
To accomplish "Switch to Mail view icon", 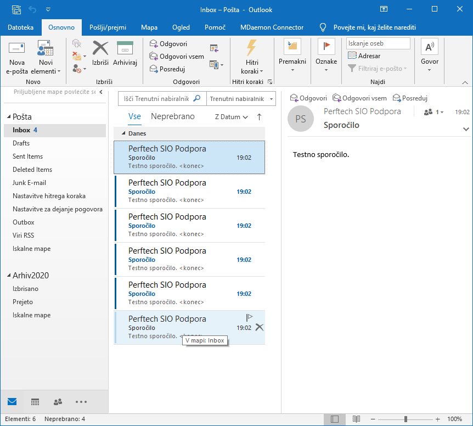I will [x=12, y=401].
